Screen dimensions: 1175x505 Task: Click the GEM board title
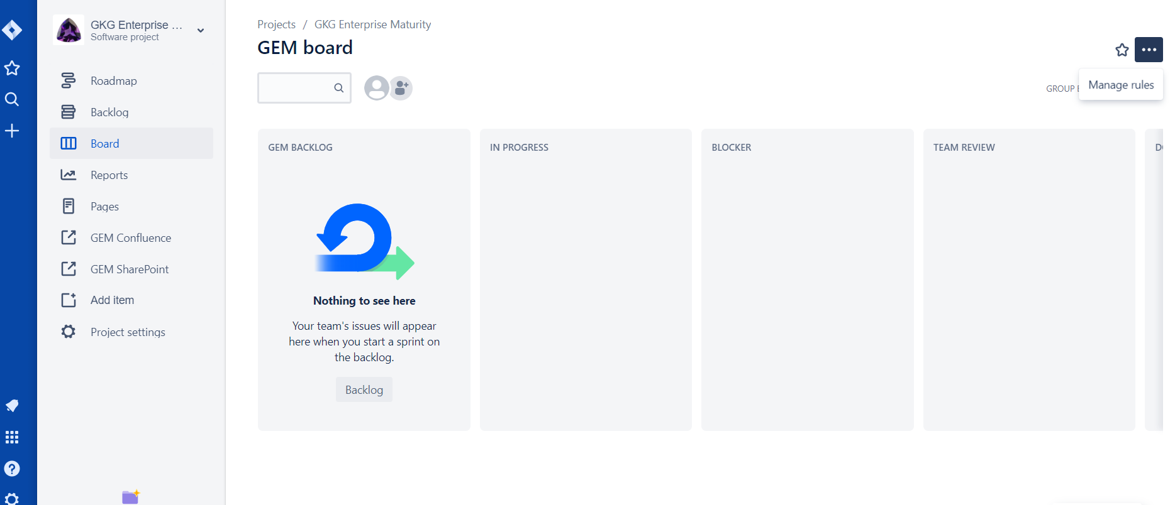(305, 48)
